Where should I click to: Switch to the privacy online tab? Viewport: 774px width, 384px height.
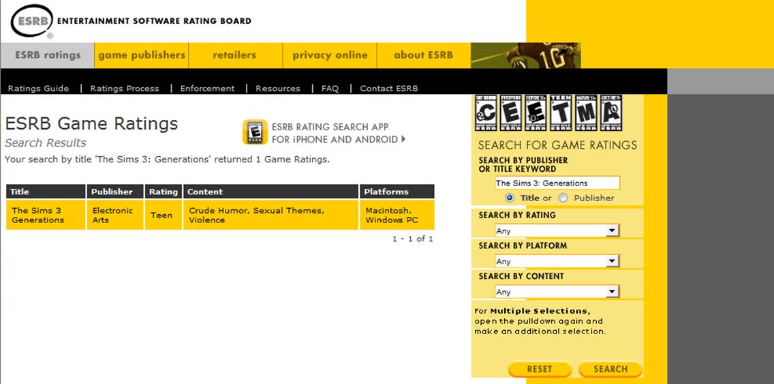(330, 55)
